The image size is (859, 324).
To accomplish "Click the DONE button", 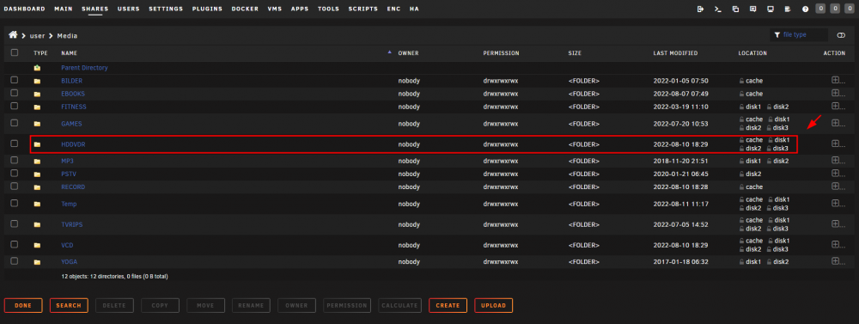I will point(23,305).
